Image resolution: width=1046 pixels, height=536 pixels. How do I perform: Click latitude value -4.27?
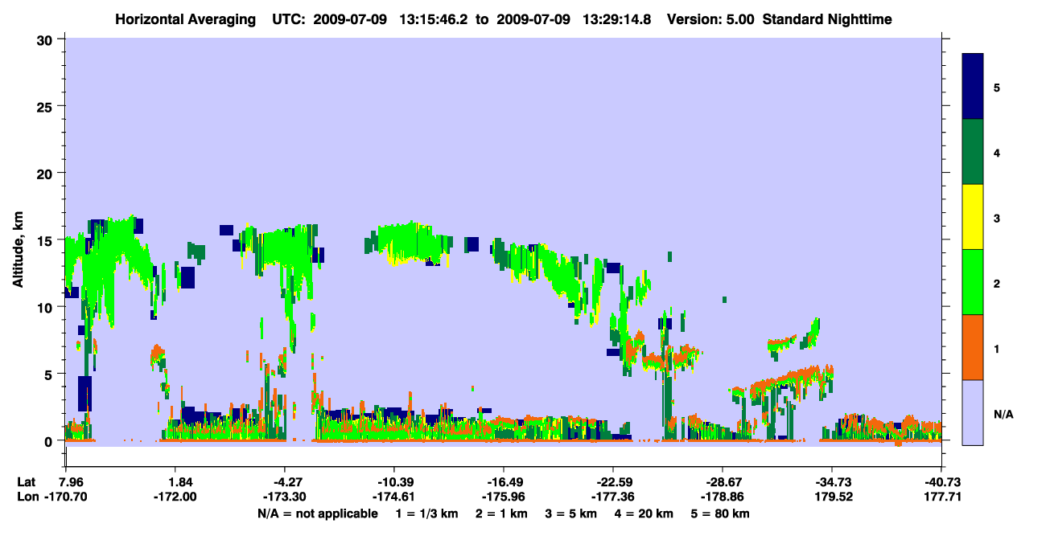[x=285, y=482]
